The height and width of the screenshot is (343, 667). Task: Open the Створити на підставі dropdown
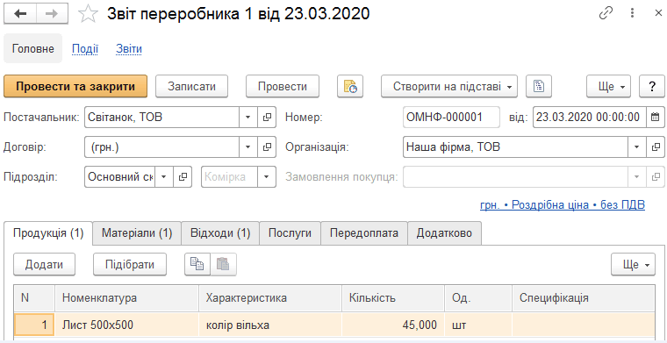tap(449, 87)
